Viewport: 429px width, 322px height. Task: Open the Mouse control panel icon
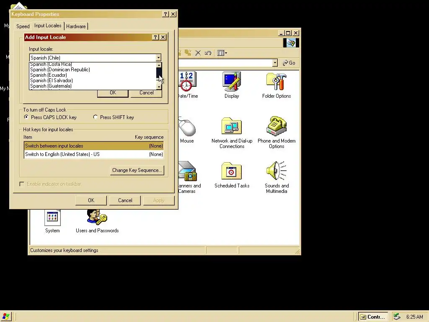pyautogui.click(x=187, y=127)
